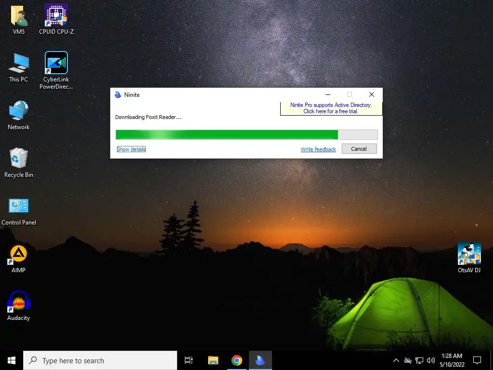Open the volume speaker tray icon

coord(431,360)
